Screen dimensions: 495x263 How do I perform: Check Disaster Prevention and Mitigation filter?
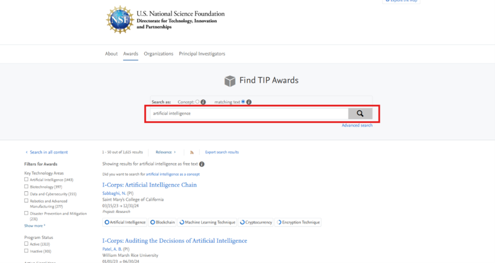26,213
